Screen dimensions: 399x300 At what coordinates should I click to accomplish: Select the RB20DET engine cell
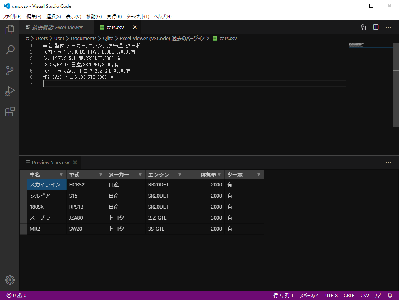[x=165, y=184]
